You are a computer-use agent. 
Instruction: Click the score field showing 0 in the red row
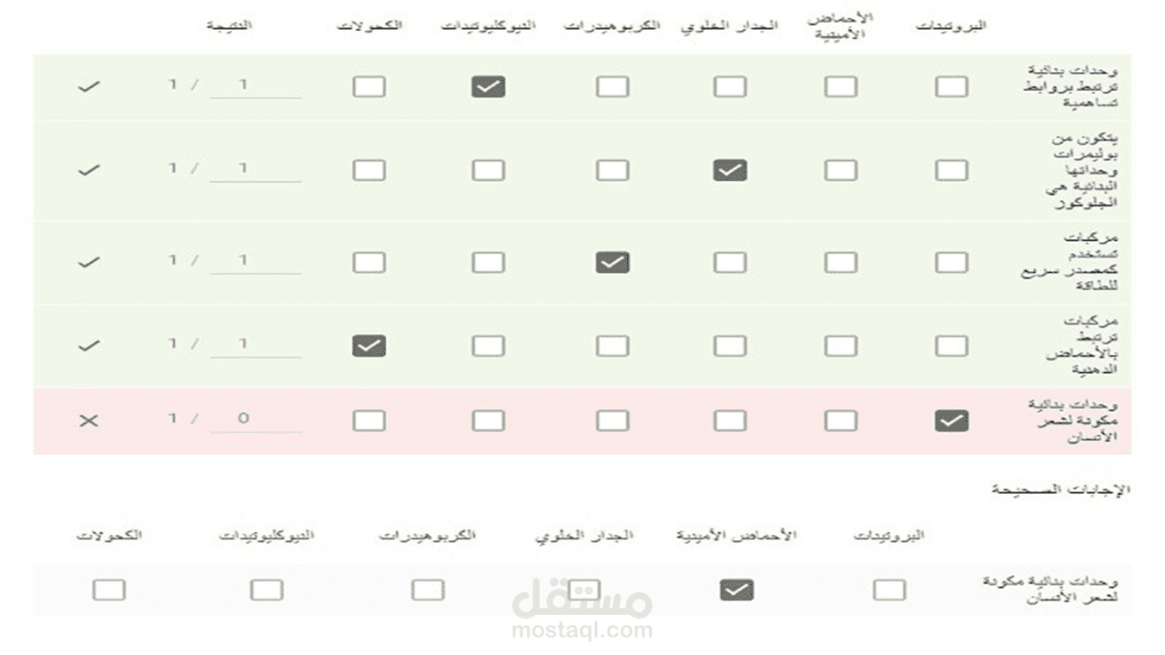[255, 419]
